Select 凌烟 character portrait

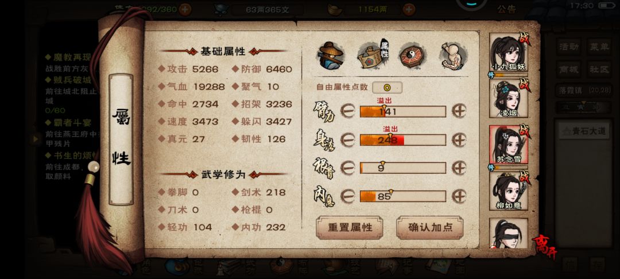(x=509, y=98)
